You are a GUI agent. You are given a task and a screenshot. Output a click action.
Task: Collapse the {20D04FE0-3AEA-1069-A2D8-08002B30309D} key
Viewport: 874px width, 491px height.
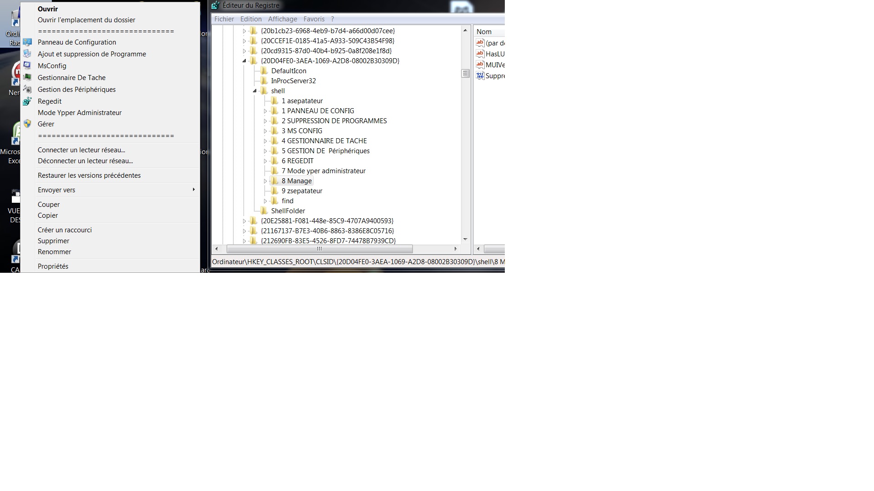(x=244, y=61)
